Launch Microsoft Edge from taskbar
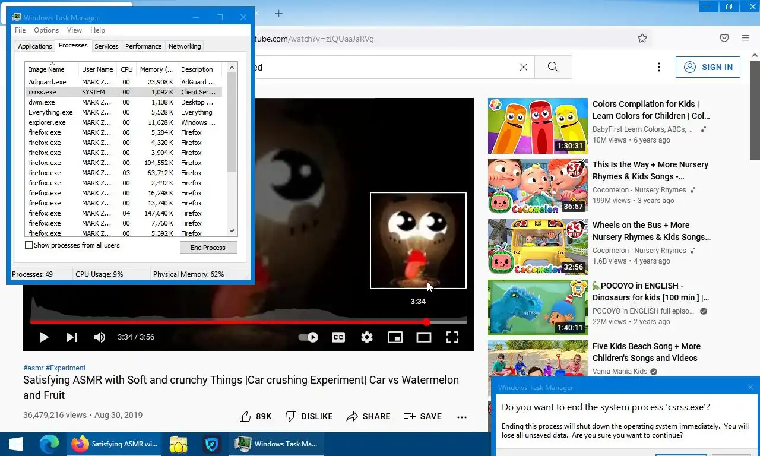The height and width of the screenshot is (456, 760). click(49, 444)
